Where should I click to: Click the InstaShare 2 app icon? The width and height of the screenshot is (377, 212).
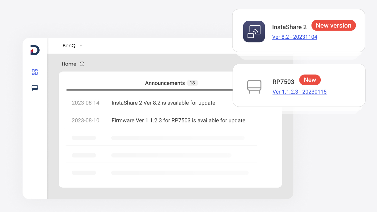coord(254,32)
